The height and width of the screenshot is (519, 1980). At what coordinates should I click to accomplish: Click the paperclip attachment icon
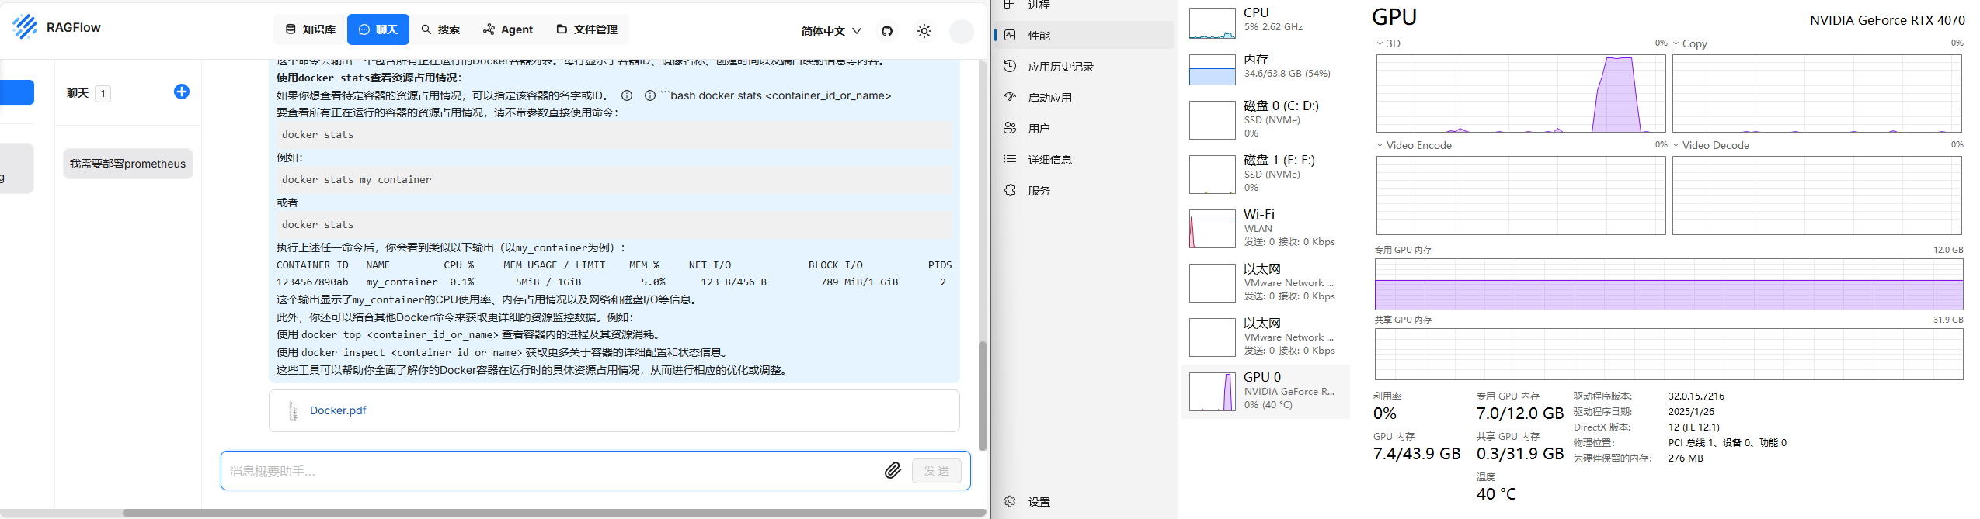893,470
